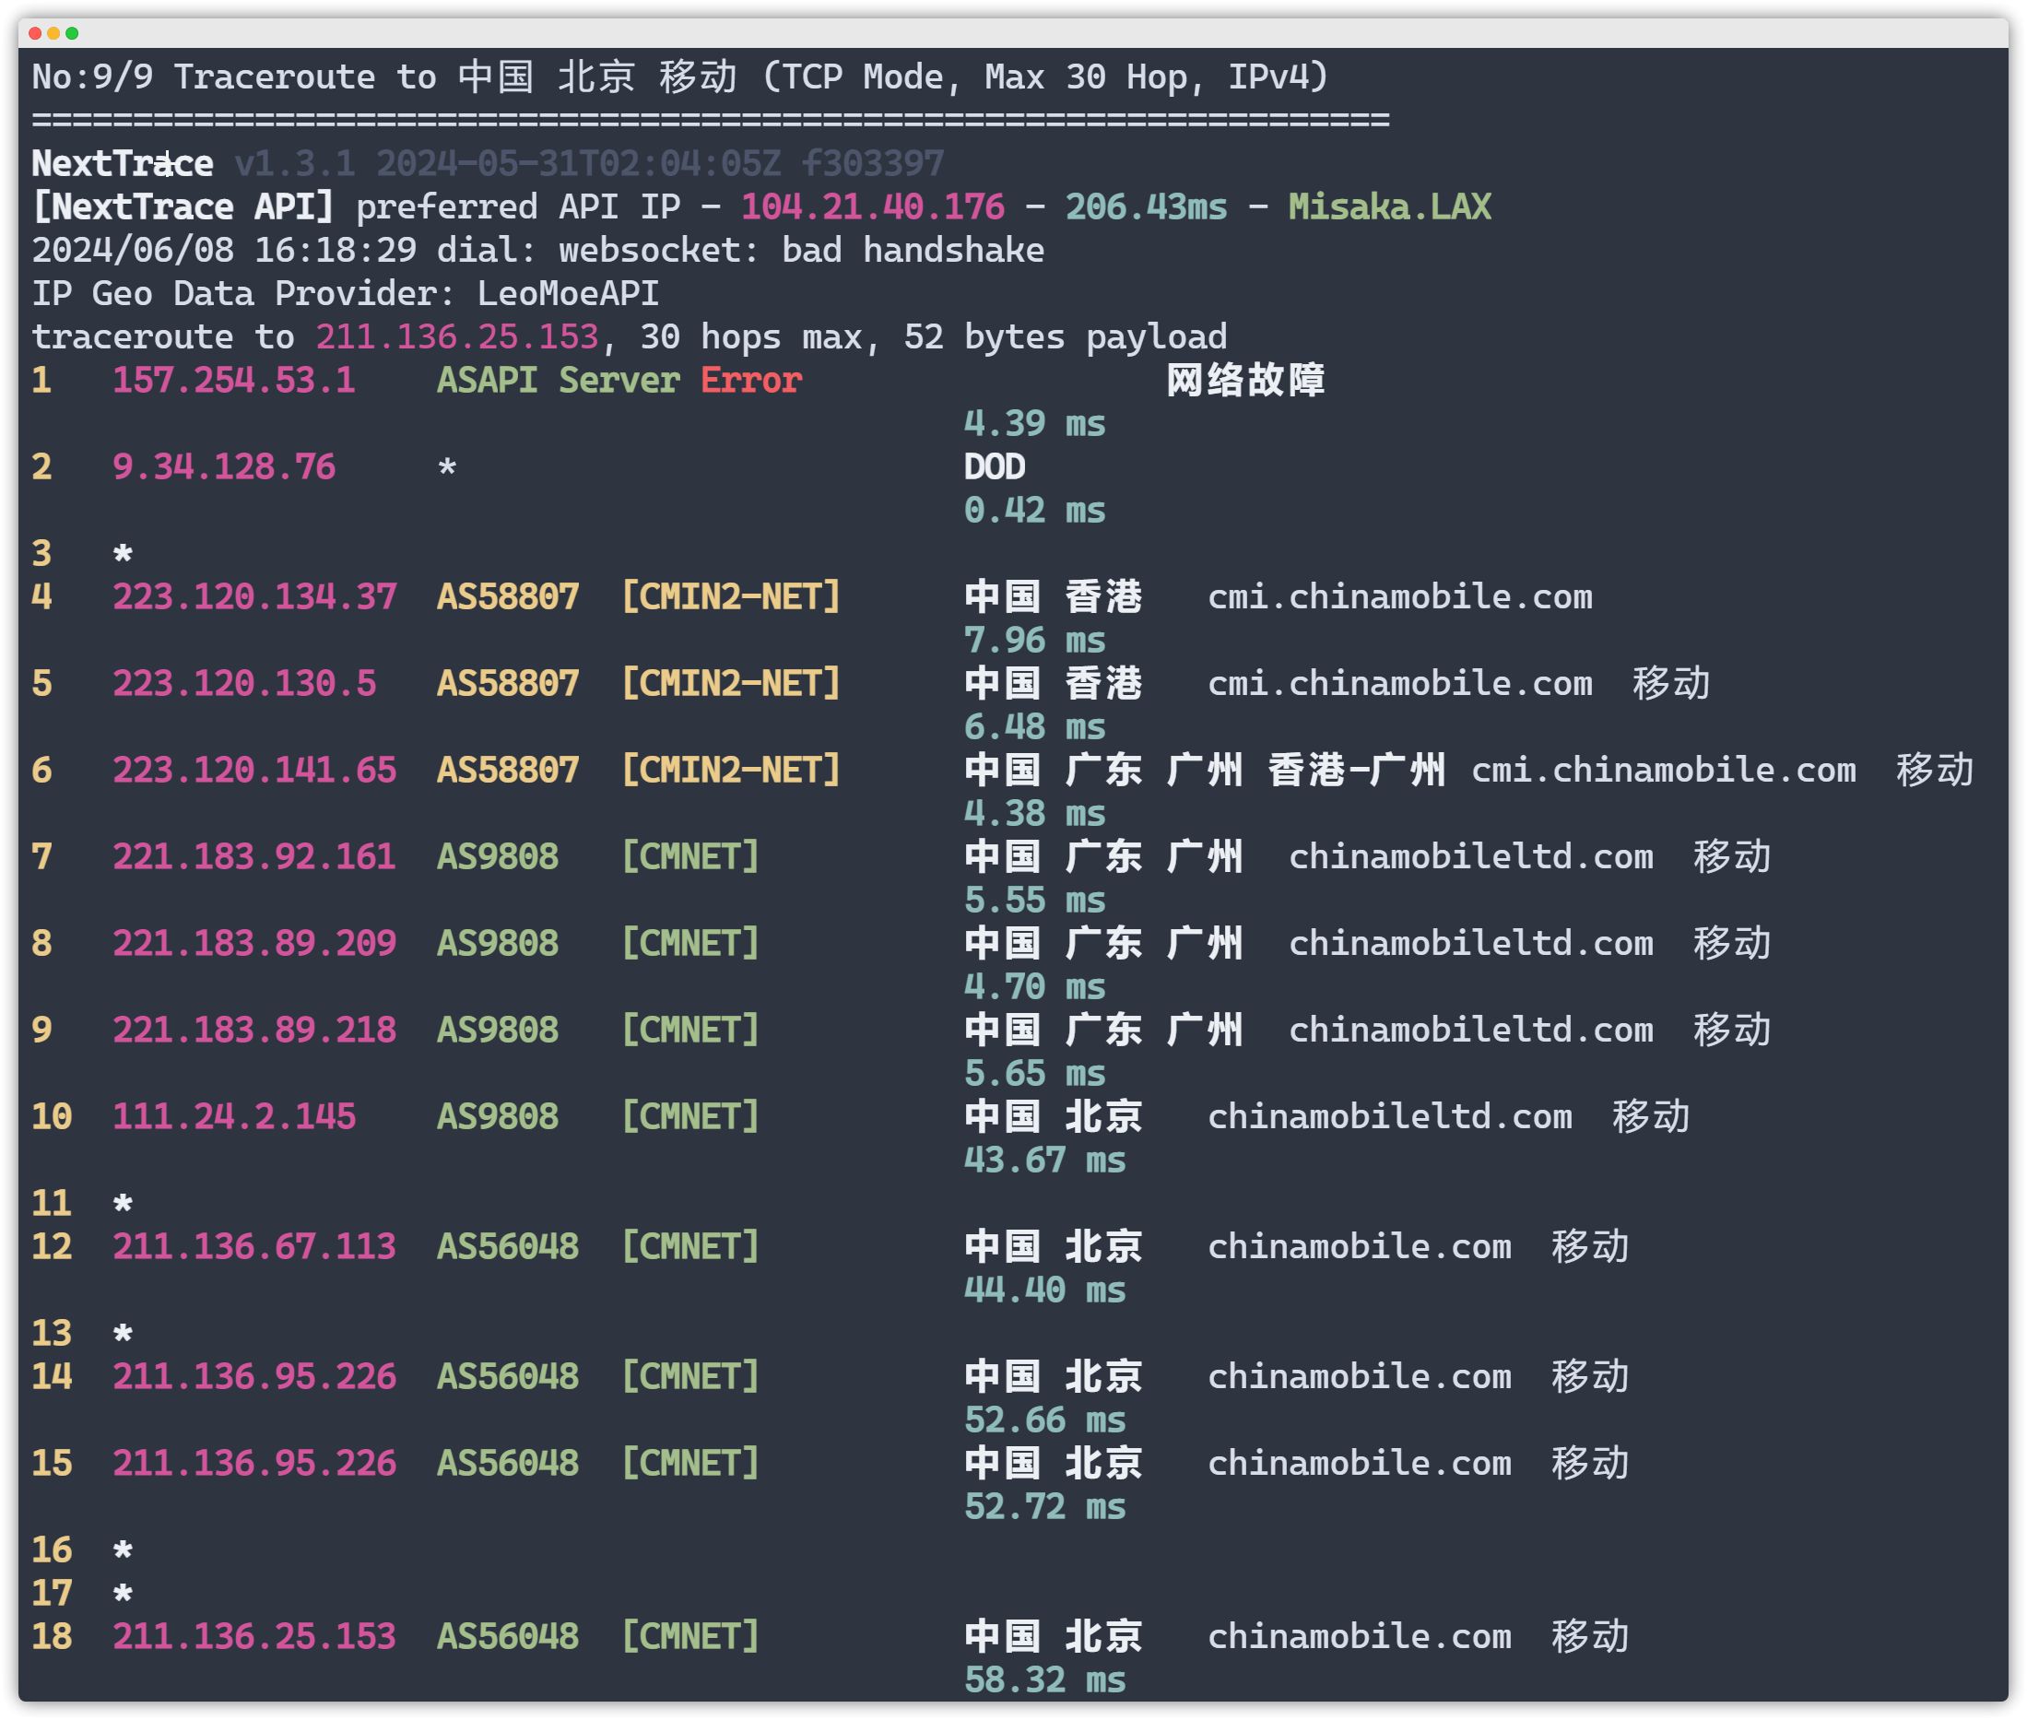Select the API IP 104.21.40.176
This screenshot has height=1720, width=2027.
click(x=873, y=206)
